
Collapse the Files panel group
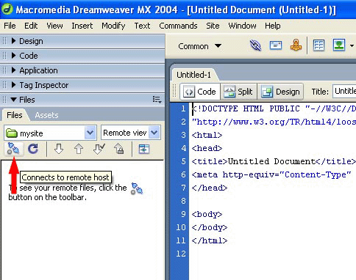[14, 100]
